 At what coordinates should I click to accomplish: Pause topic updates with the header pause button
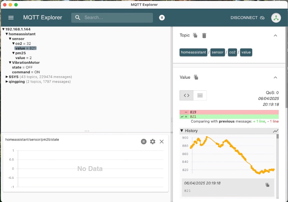point(162,18)
